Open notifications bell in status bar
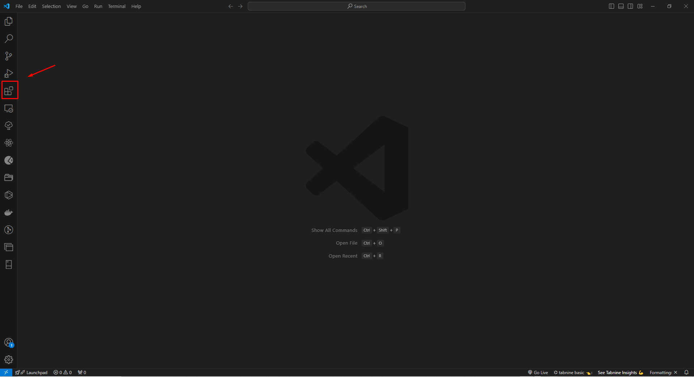This screenshot has height=377, width=694. click(x=686, y=372)
